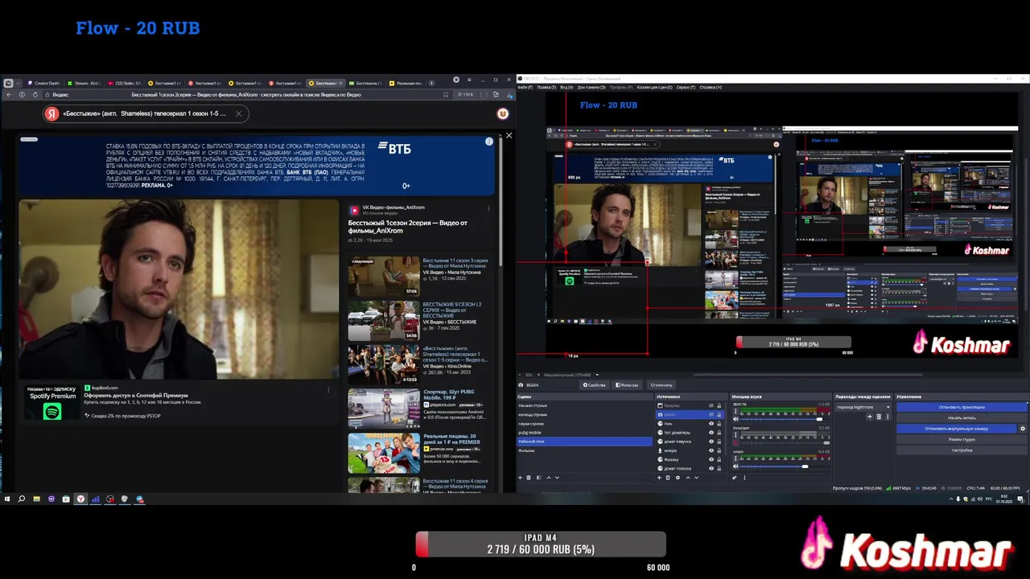Add a new source in Sources panel
The width and height of the screenshot is (1030, 579).
click(x=659, y=477)
